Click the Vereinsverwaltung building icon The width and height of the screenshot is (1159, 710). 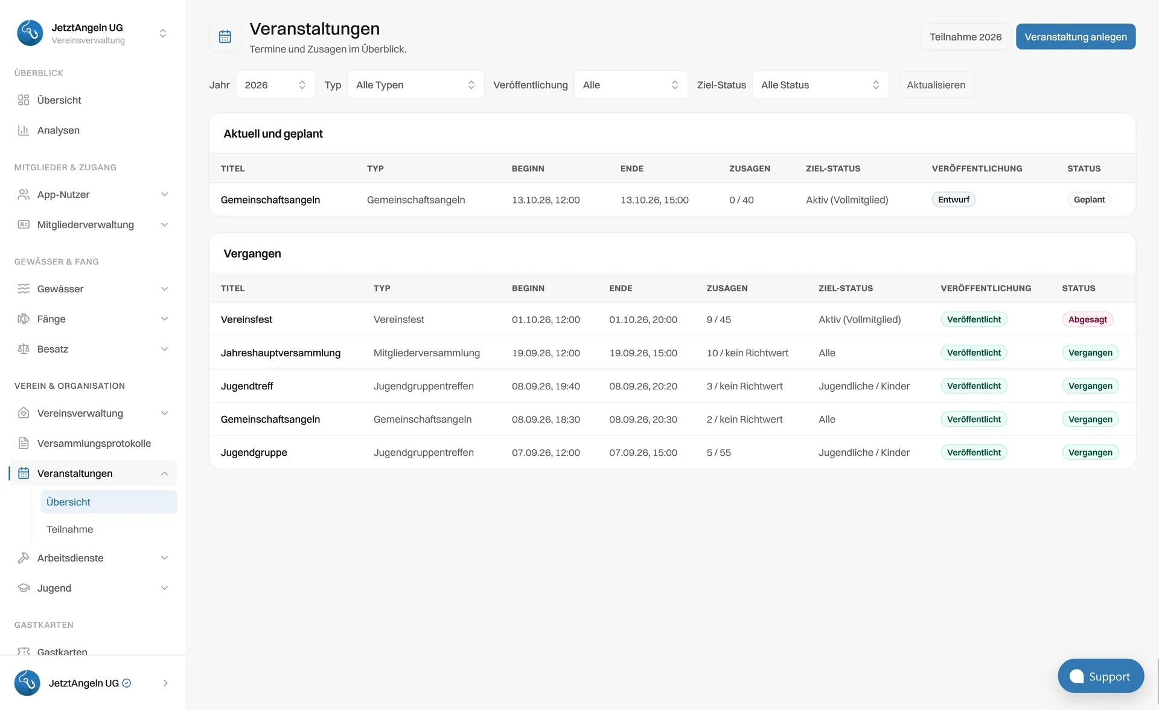point(24,413)
